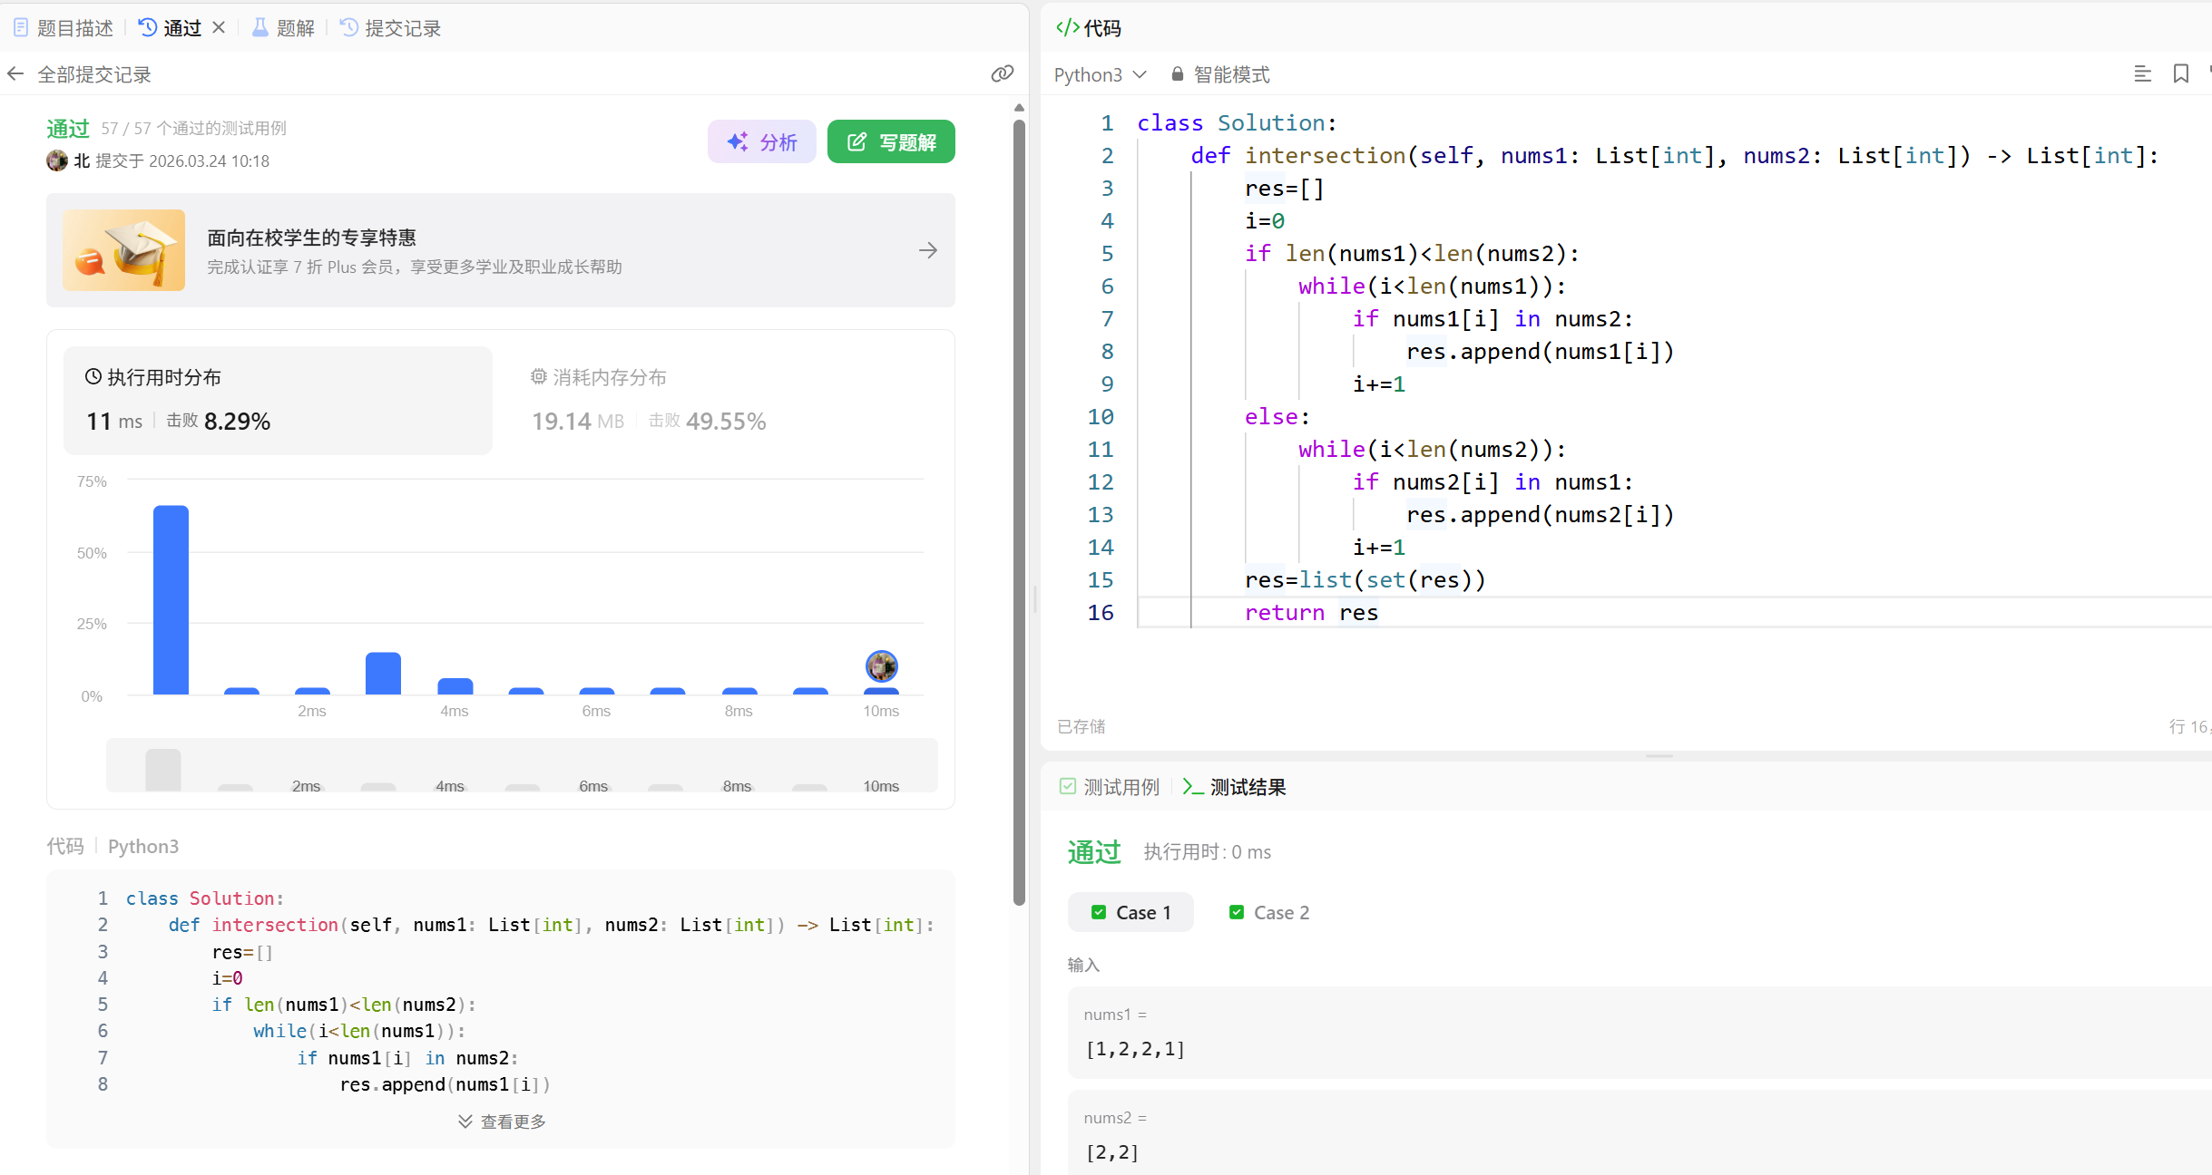Screen dimensions: 2212x1175
Task: Click the lock icon next to 智能模式
Action: pos(1177,74)
